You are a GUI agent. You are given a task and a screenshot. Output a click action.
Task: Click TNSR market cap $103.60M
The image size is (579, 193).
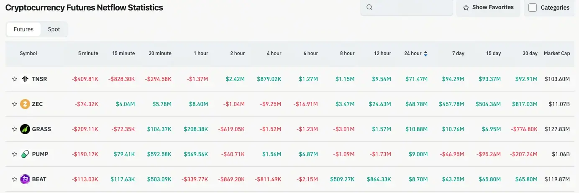[x=557, y=79]
